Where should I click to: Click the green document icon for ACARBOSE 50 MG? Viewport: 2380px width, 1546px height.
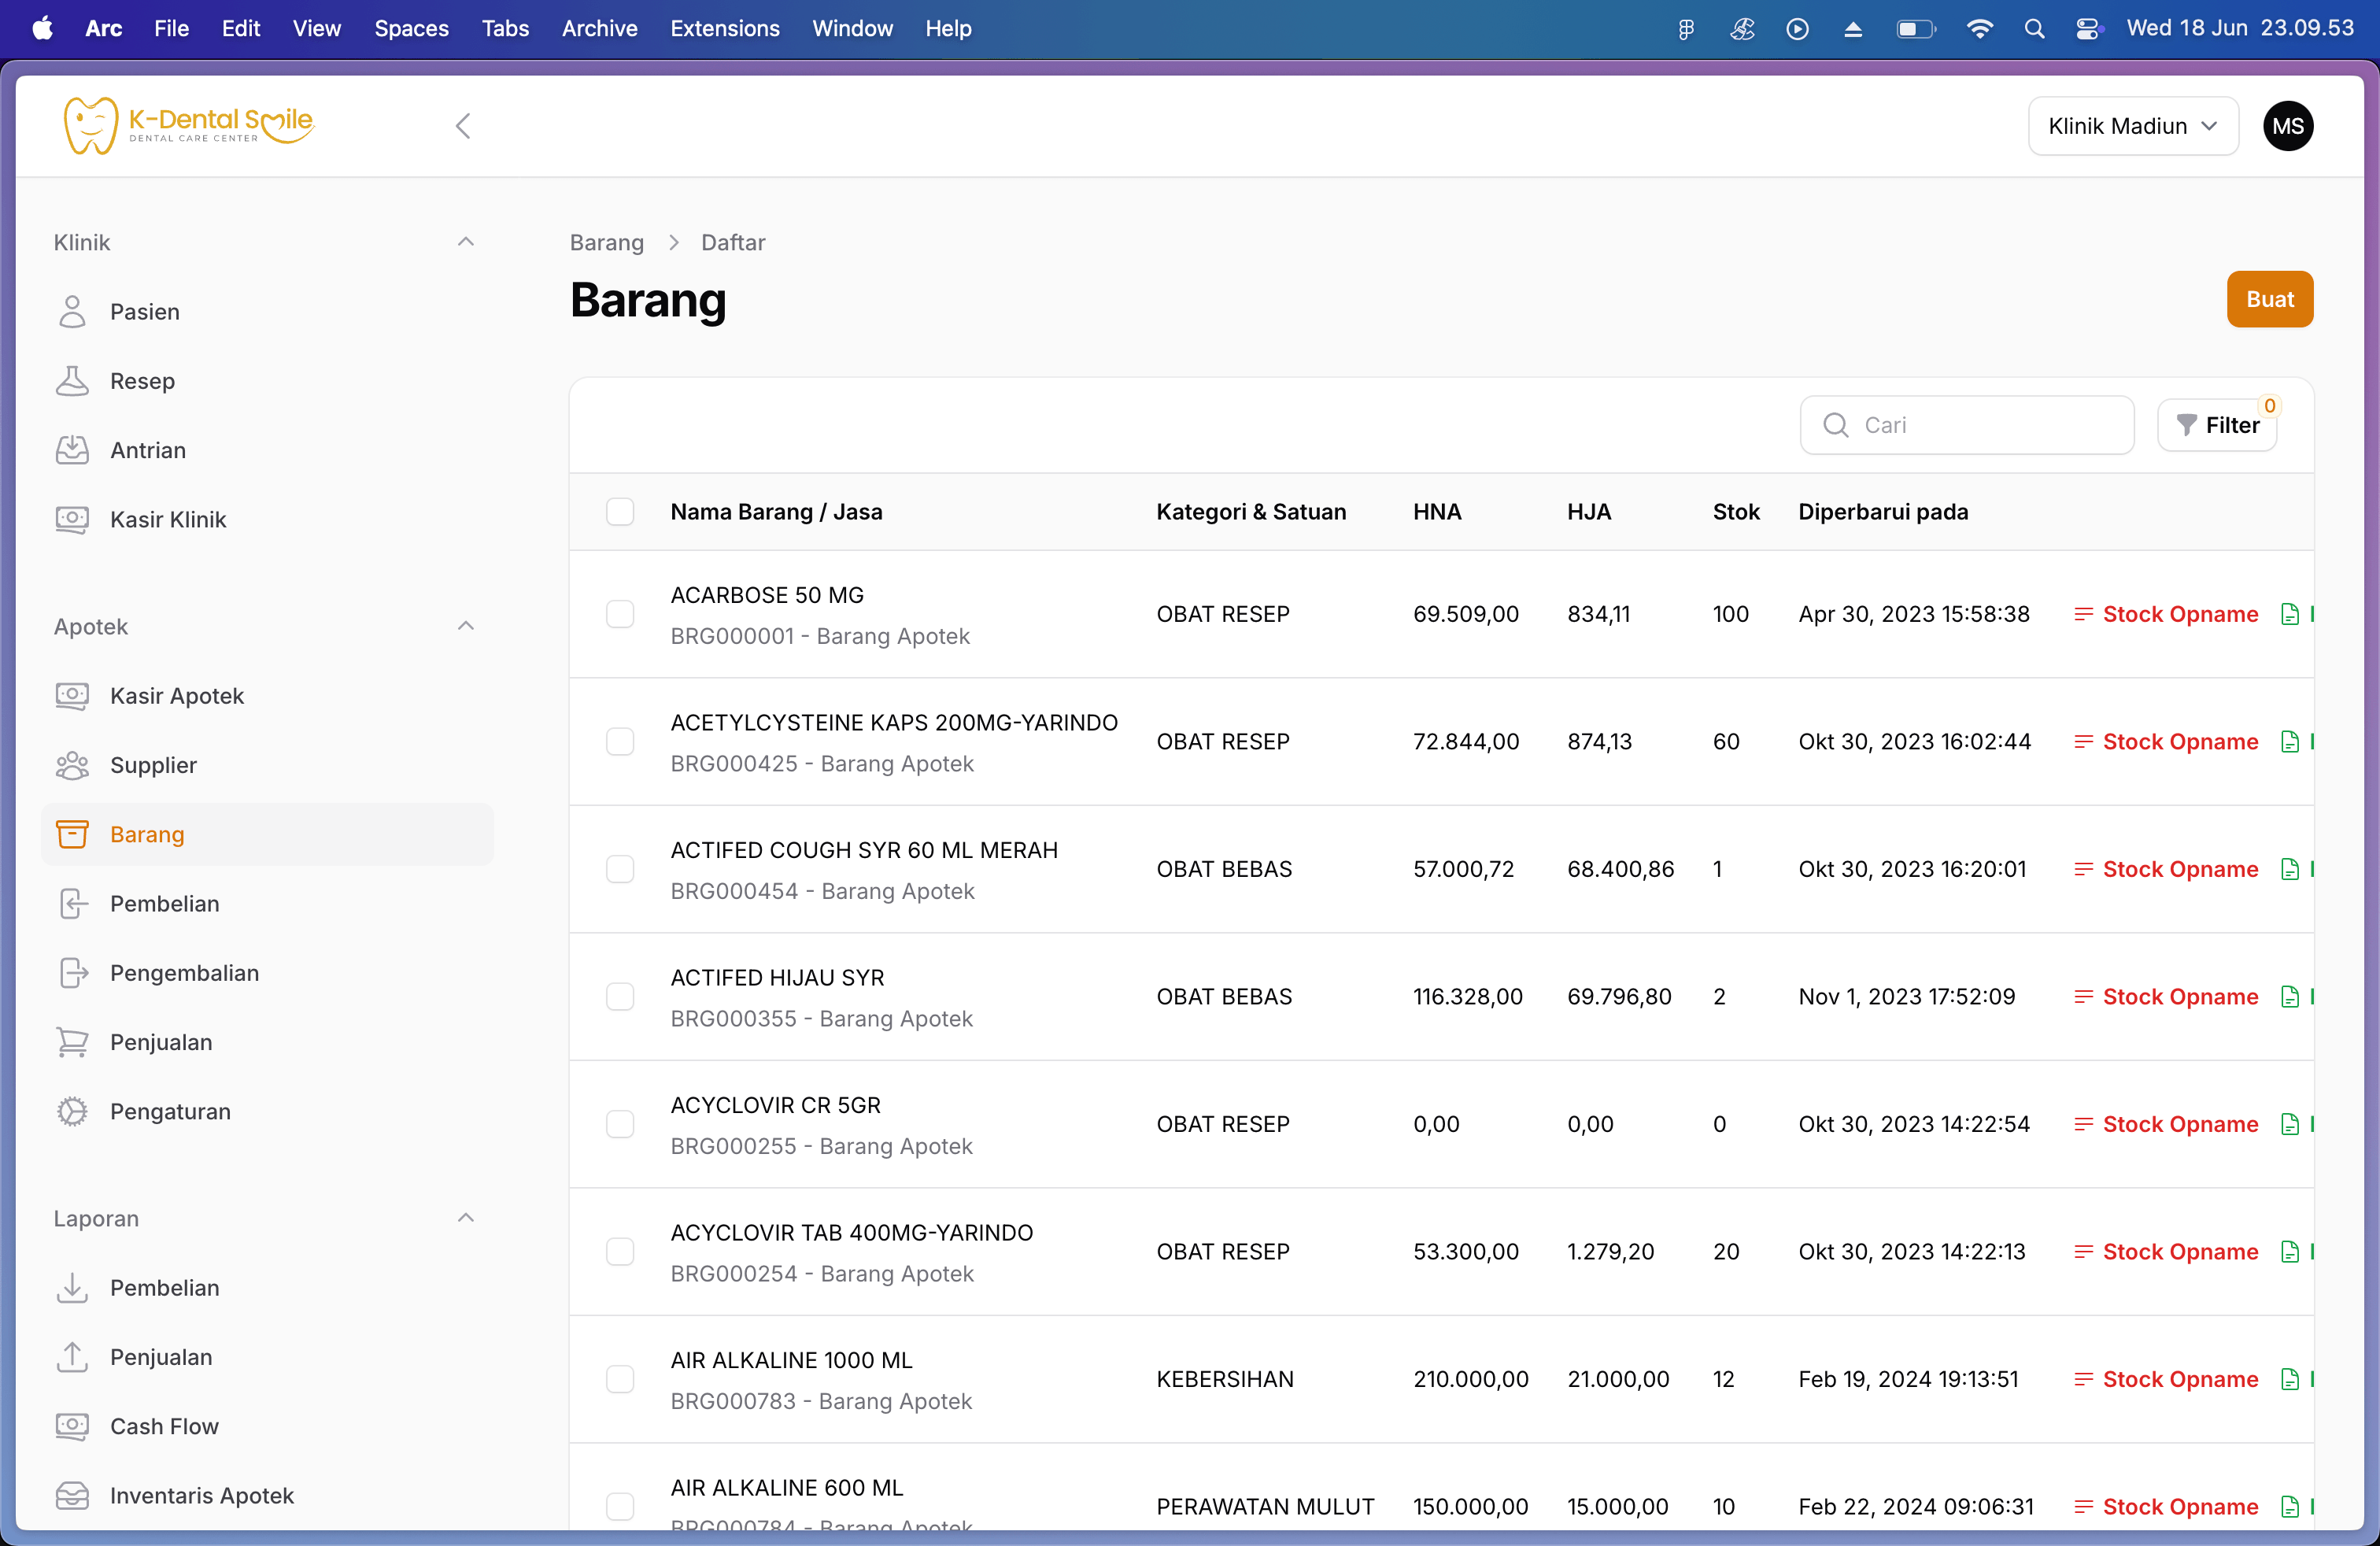pyautogui.click(x=2290, y=614)
